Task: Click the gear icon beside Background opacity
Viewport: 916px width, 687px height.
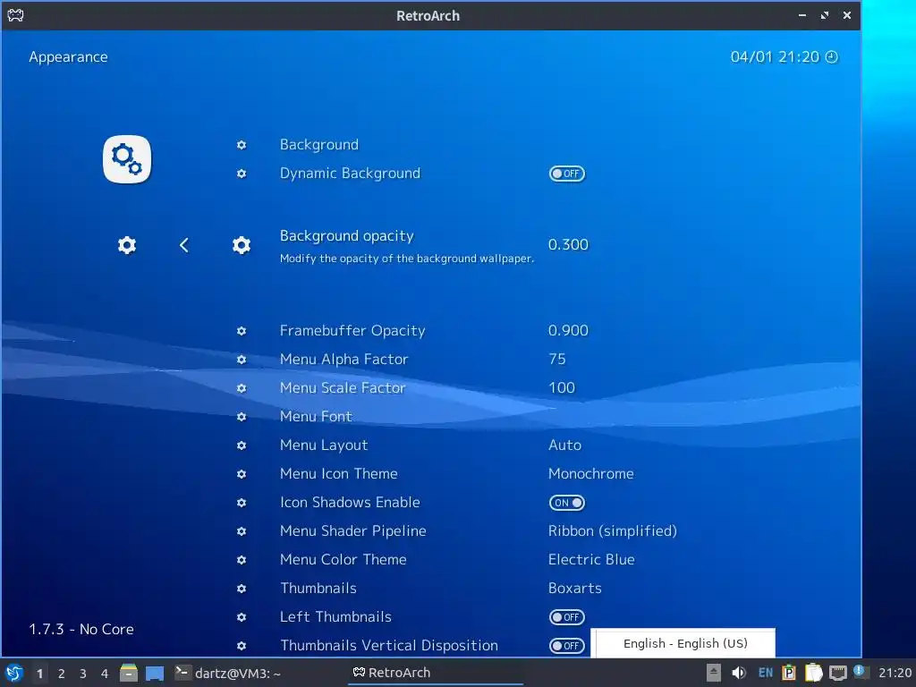Action: pyautogui.click(x=242, y=245)
